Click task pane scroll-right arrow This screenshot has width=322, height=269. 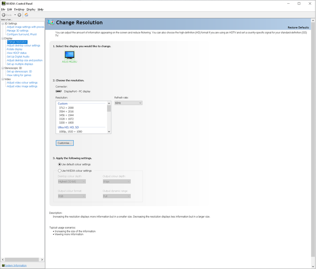pos(42,260)
